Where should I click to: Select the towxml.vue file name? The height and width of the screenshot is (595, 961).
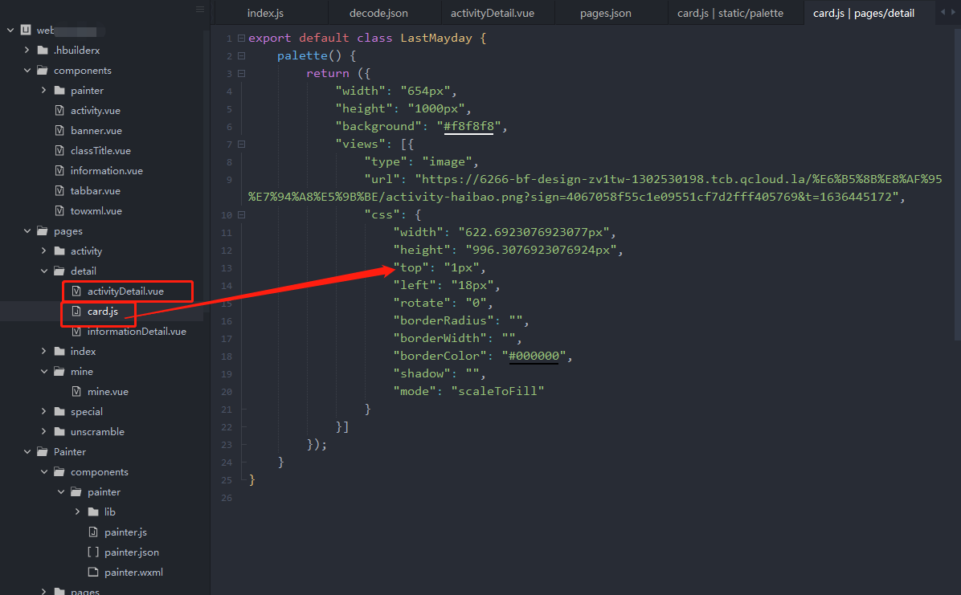pyautogui.click(x=96, y=211)
